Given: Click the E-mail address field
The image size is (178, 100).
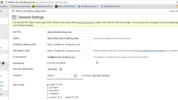Looking at the screenshot, I should [70, 57].
